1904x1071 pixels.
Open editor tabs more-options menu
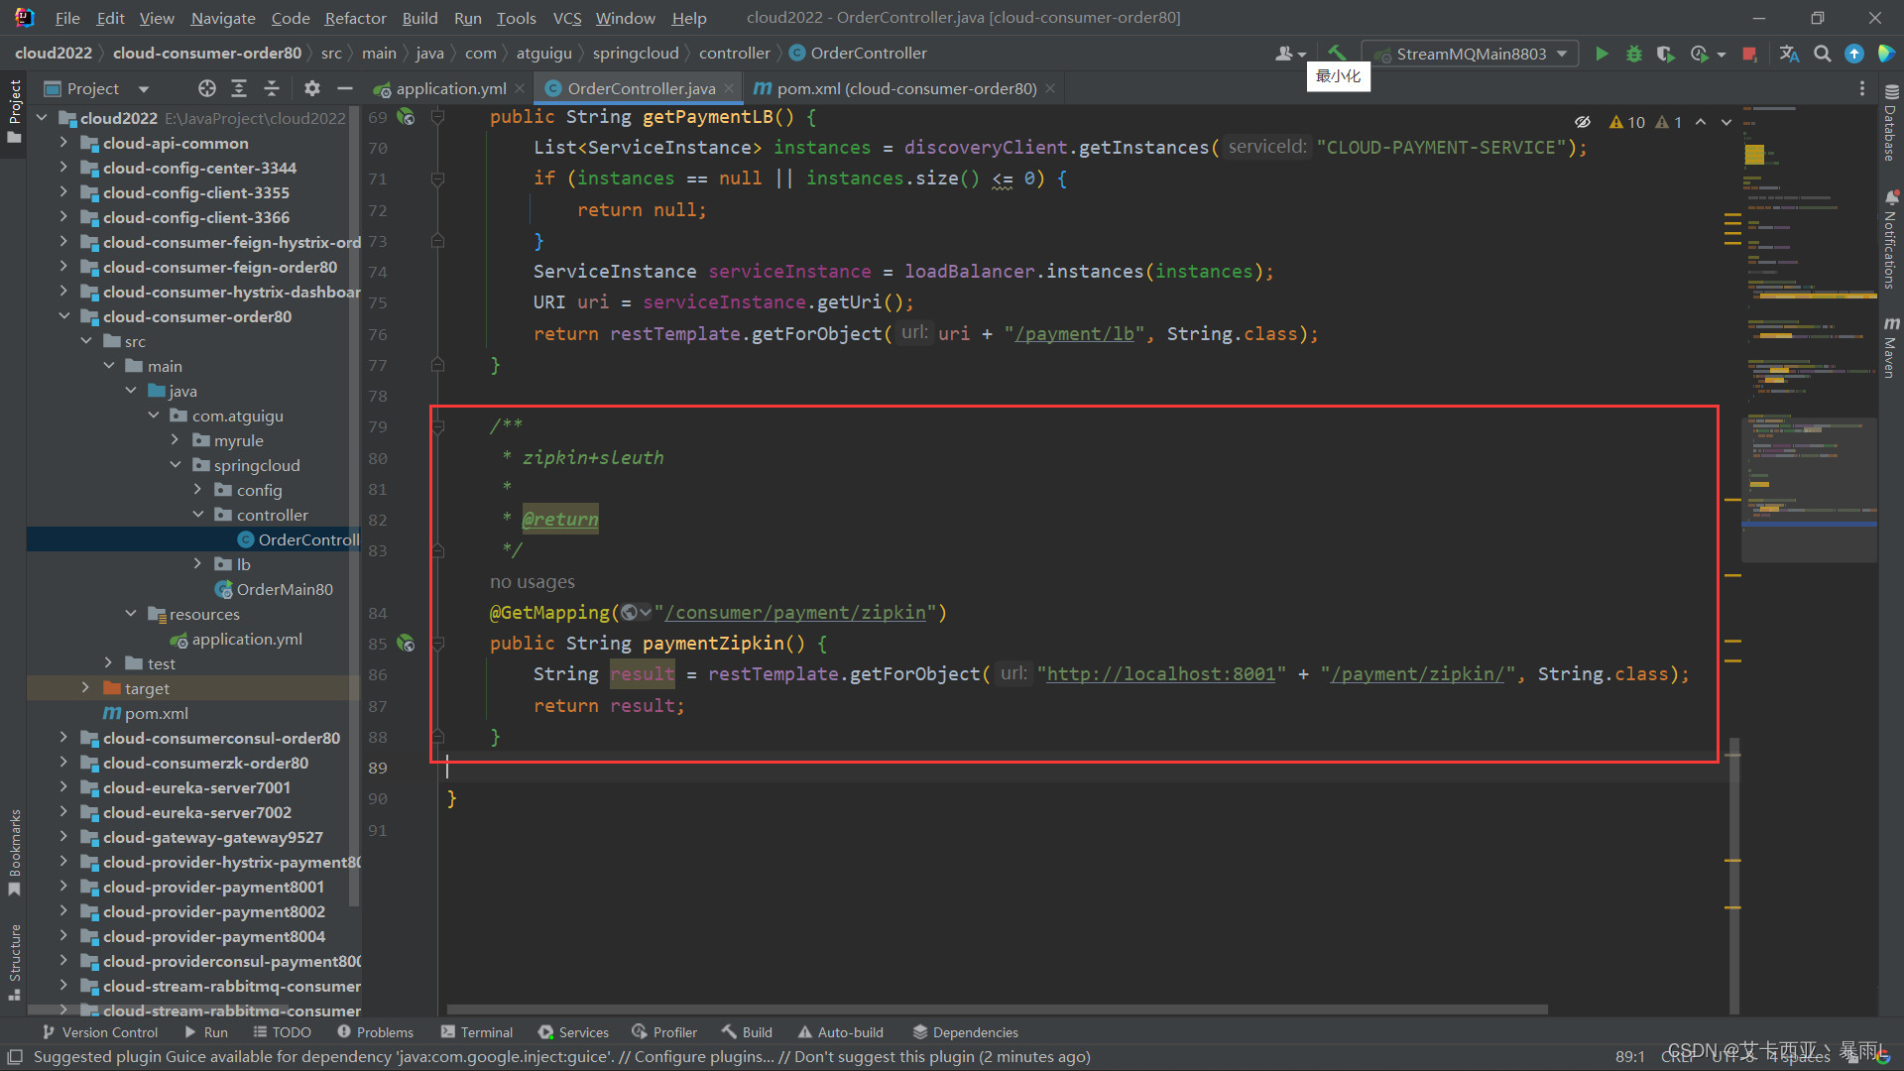(1862, 88)
